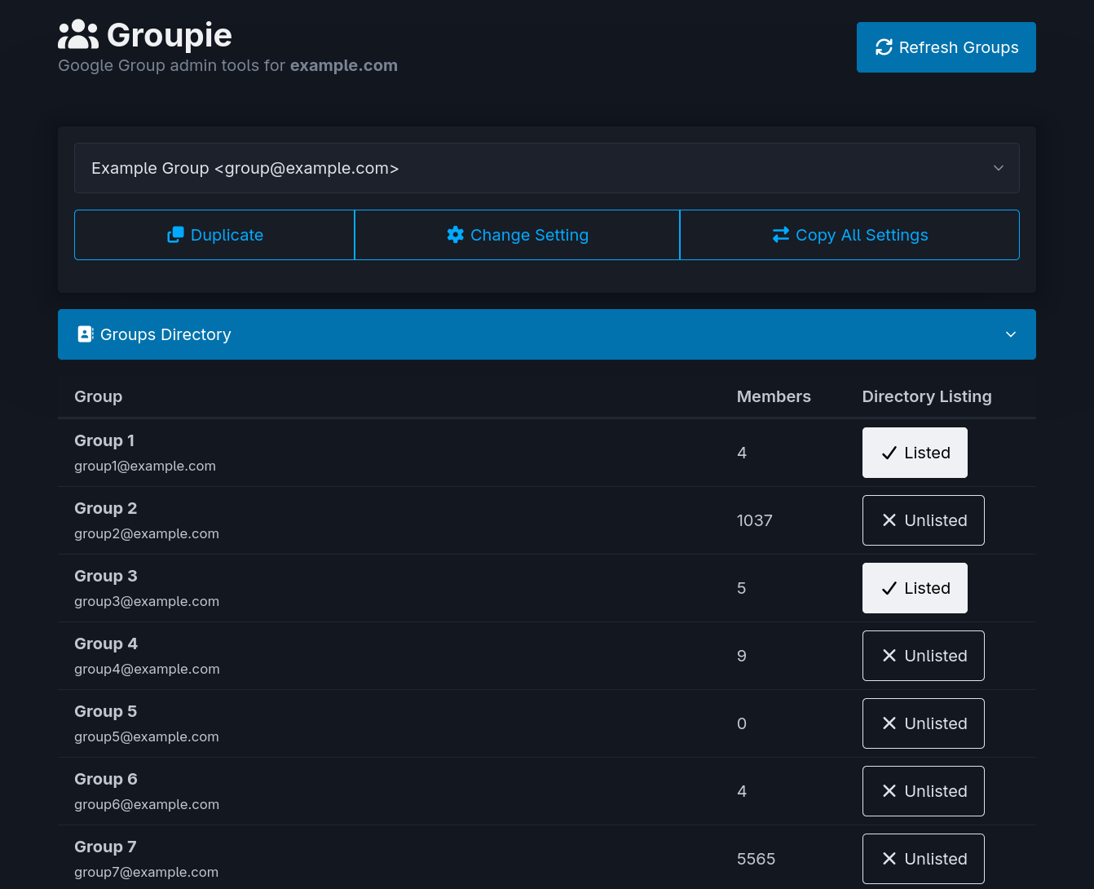Viewport: 1094px width, 889px height.
Task: Click the member count 5 for Group 3
Action: [x=742, y=588]
